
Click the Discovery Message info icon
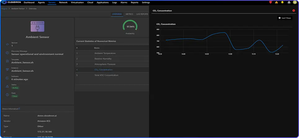coord(7,53)
